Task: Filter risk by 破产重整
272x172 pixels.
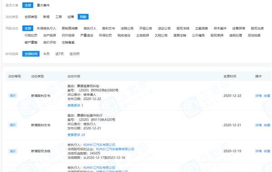Action: coord(31,42)
